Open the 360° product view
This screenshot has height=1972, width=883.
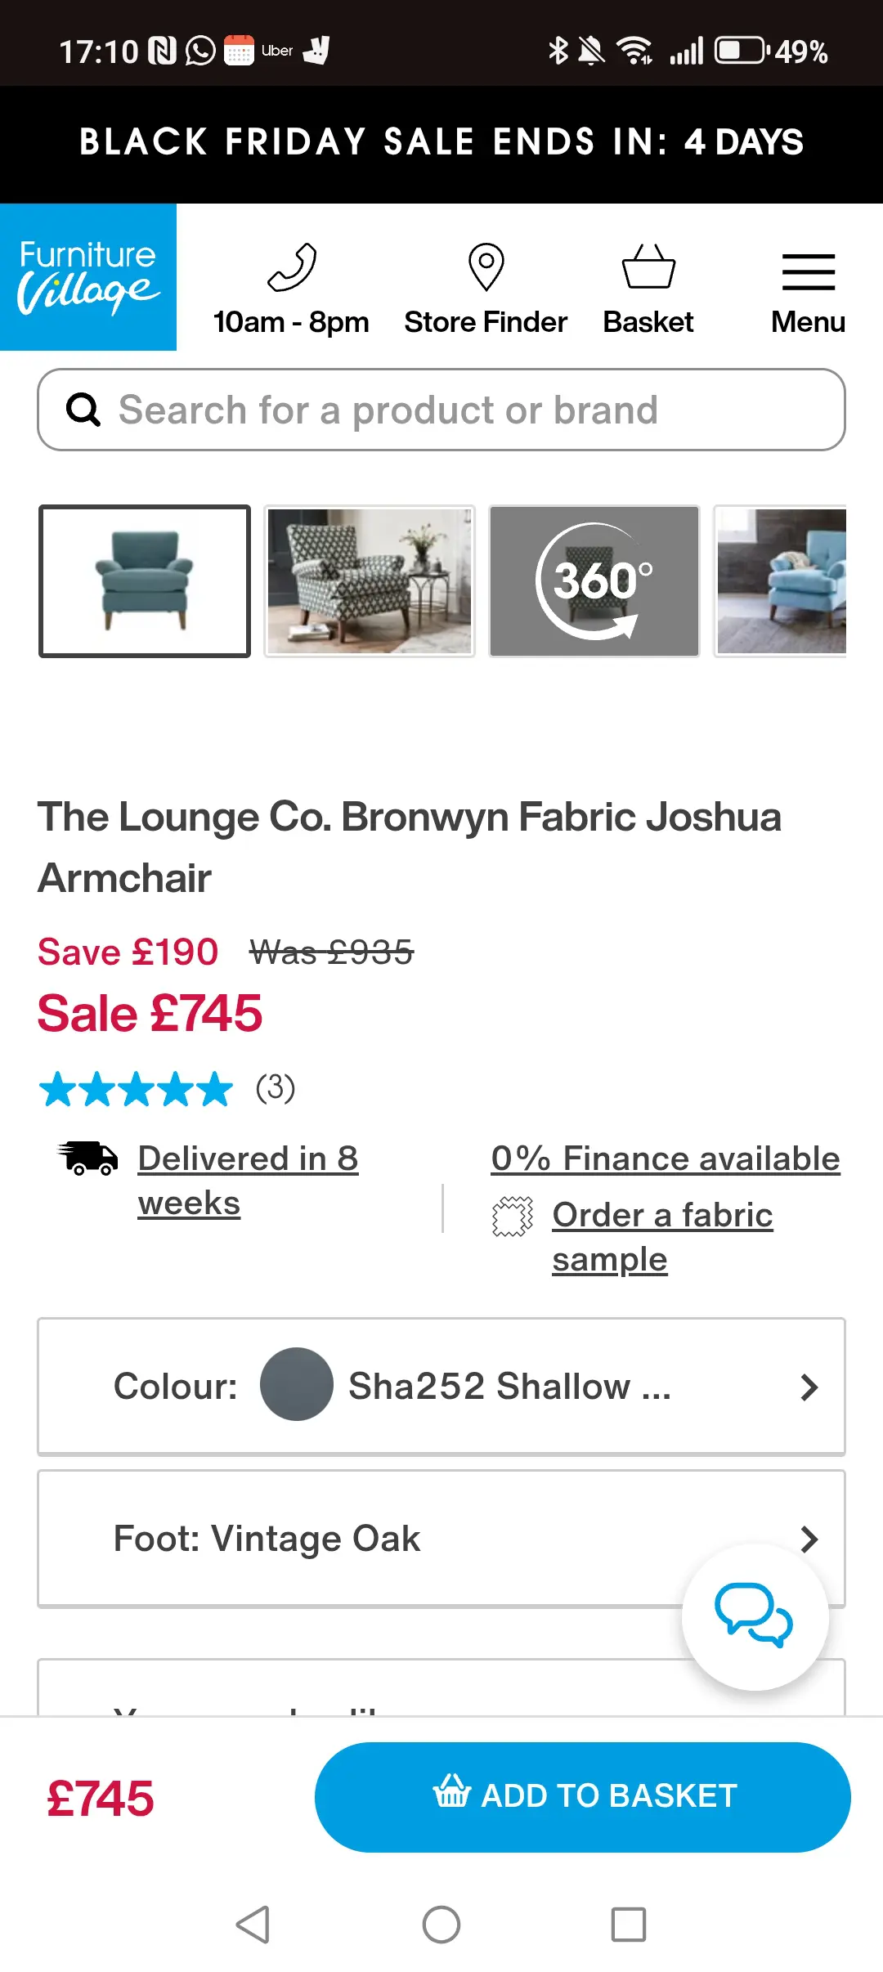[594, 581]
